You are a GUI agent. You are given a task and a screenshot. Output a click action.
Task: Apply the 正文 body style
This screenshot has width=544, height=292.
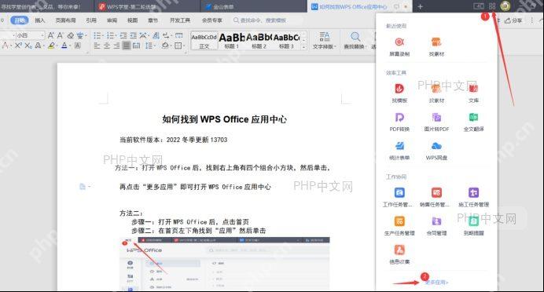point(204,41)
